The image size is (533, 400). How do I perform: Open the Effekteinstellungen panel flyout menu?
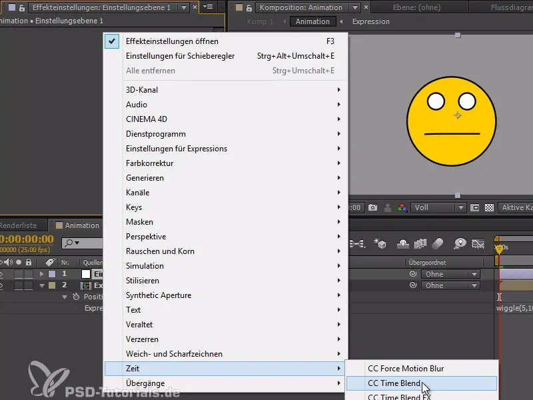click(x=208, y=7)
